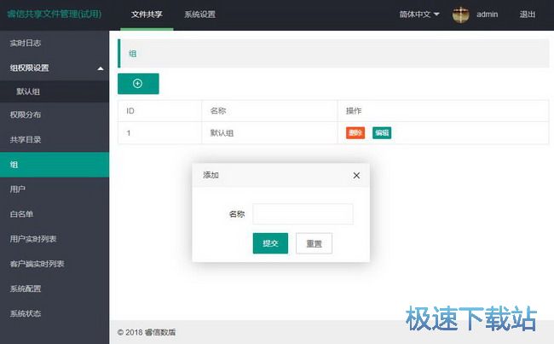Click the 退出 logout link

click(527, 15)
